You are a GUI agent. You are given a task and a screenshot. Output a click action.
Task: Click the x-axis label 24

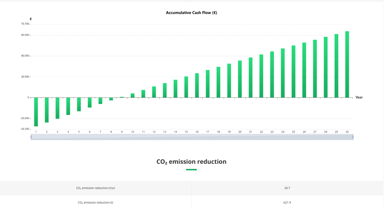283,132
